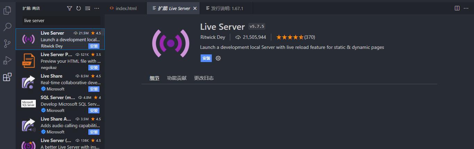Open the 功能贡献 tab
Image resolution: width=474 pixels, height=149 pixels.
coord(177,78)
